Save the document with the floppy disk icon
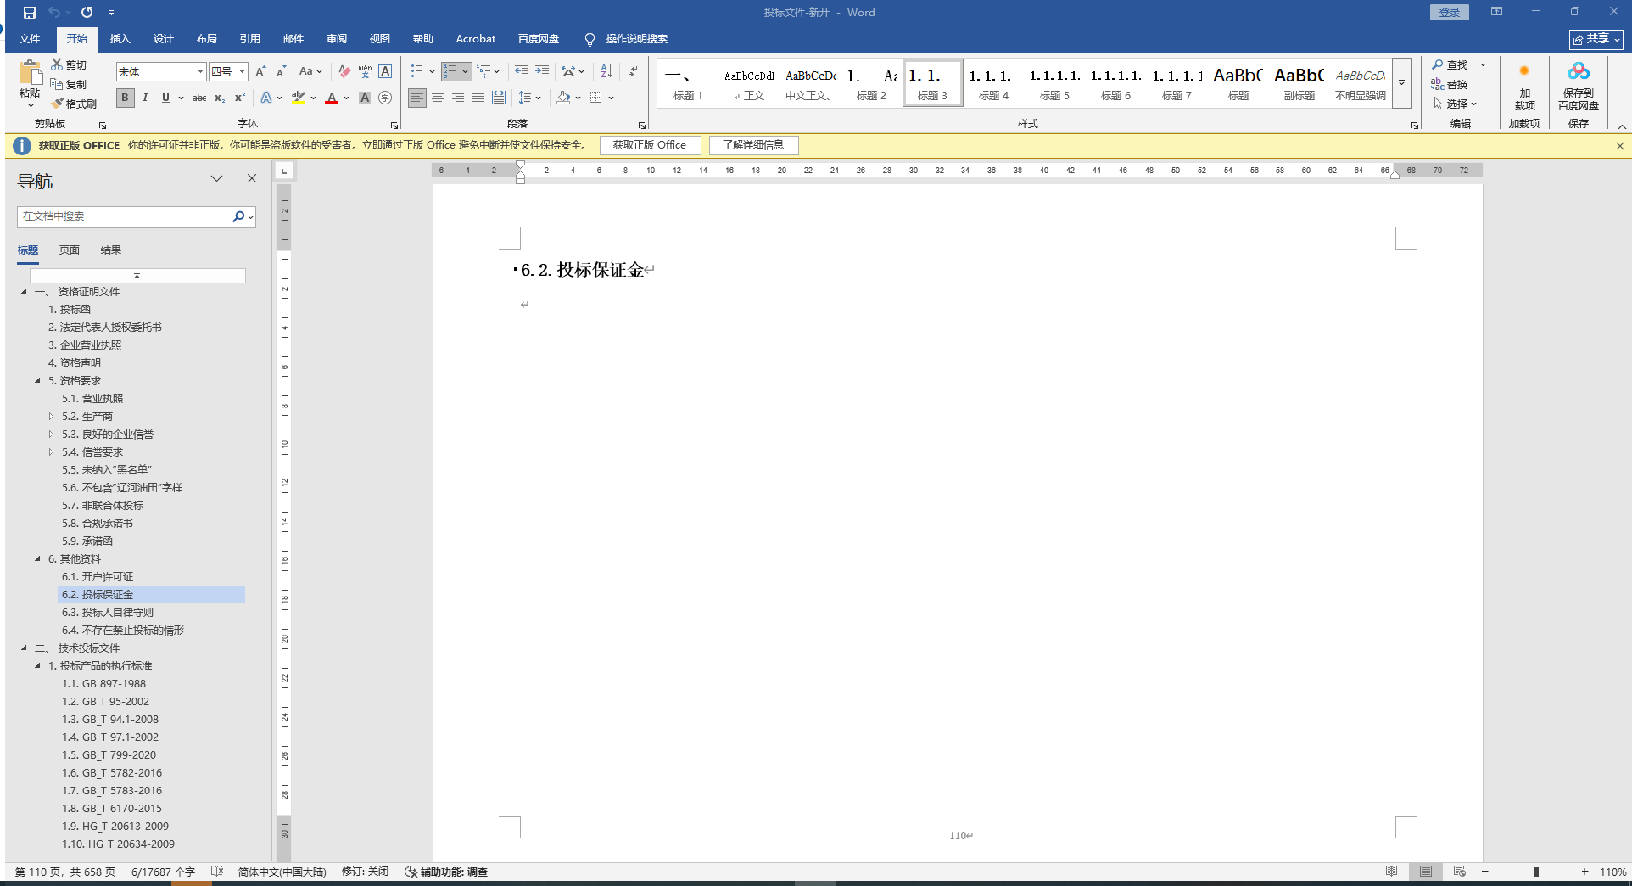 coord(30,13)
